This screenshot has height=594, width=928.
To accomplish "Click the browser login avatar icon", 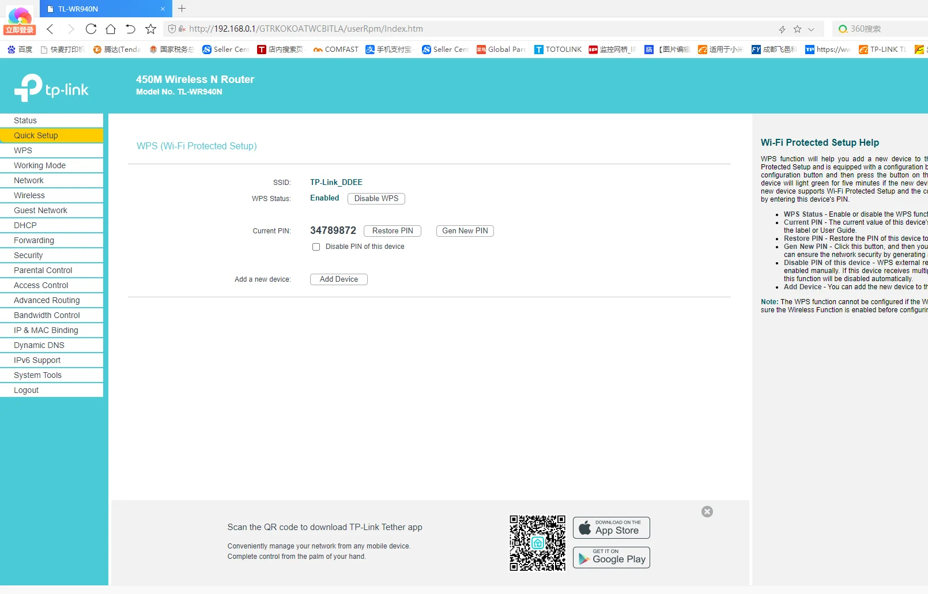I will [20, 20].
